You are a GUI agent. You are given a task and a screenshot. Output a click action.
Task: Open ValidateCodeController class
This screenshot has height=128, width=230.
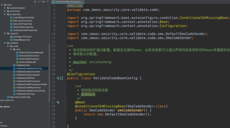tap(27, 72)
